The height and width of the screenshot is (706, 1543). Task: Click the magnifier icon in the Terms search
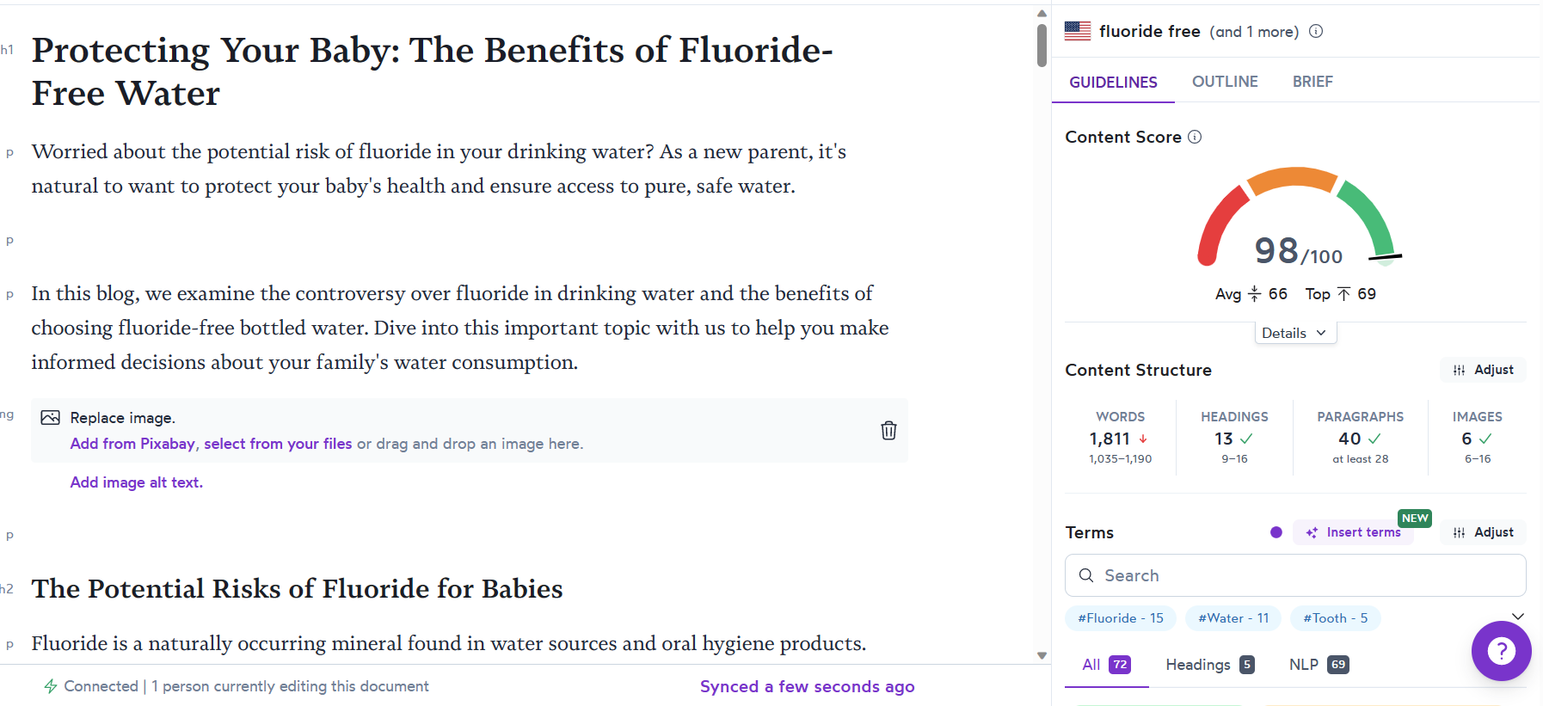click(1086, 575)
